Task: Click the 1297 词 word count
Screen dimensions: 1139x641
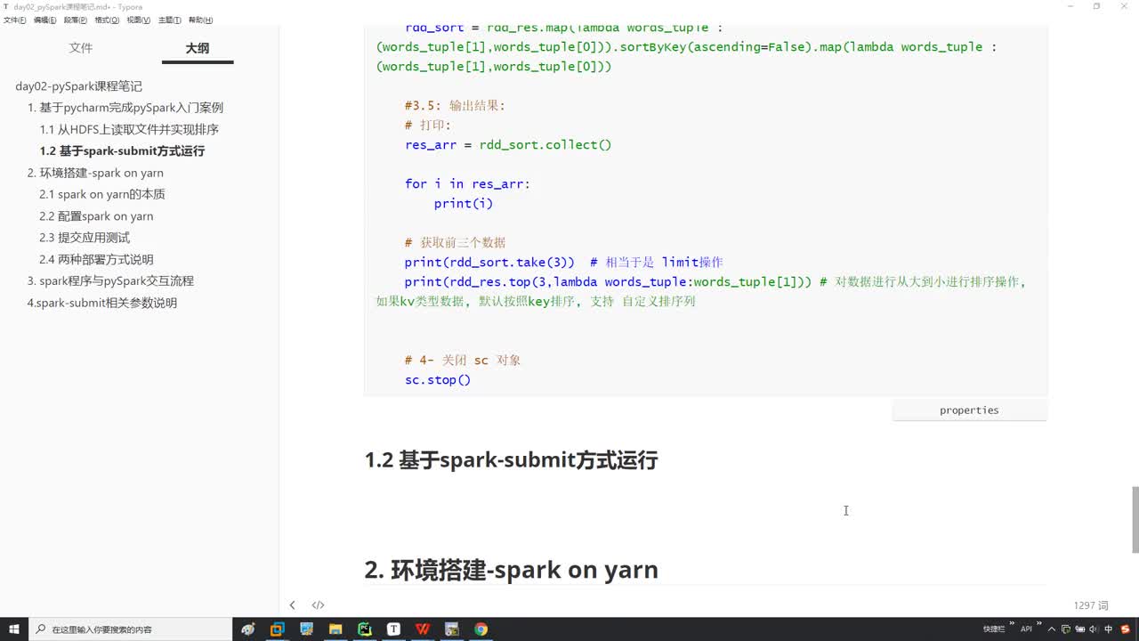Action: [1091, 605]
